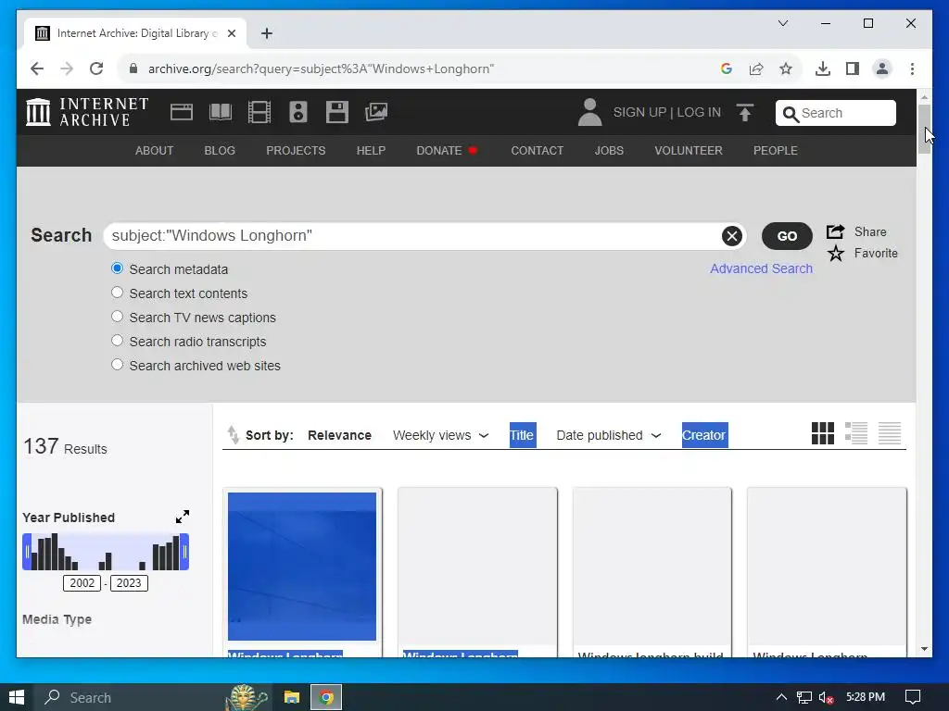Click the SIGN UP link
Viewport: 949px width, 711px height.
pyautogui.click(x=639, y=112)
